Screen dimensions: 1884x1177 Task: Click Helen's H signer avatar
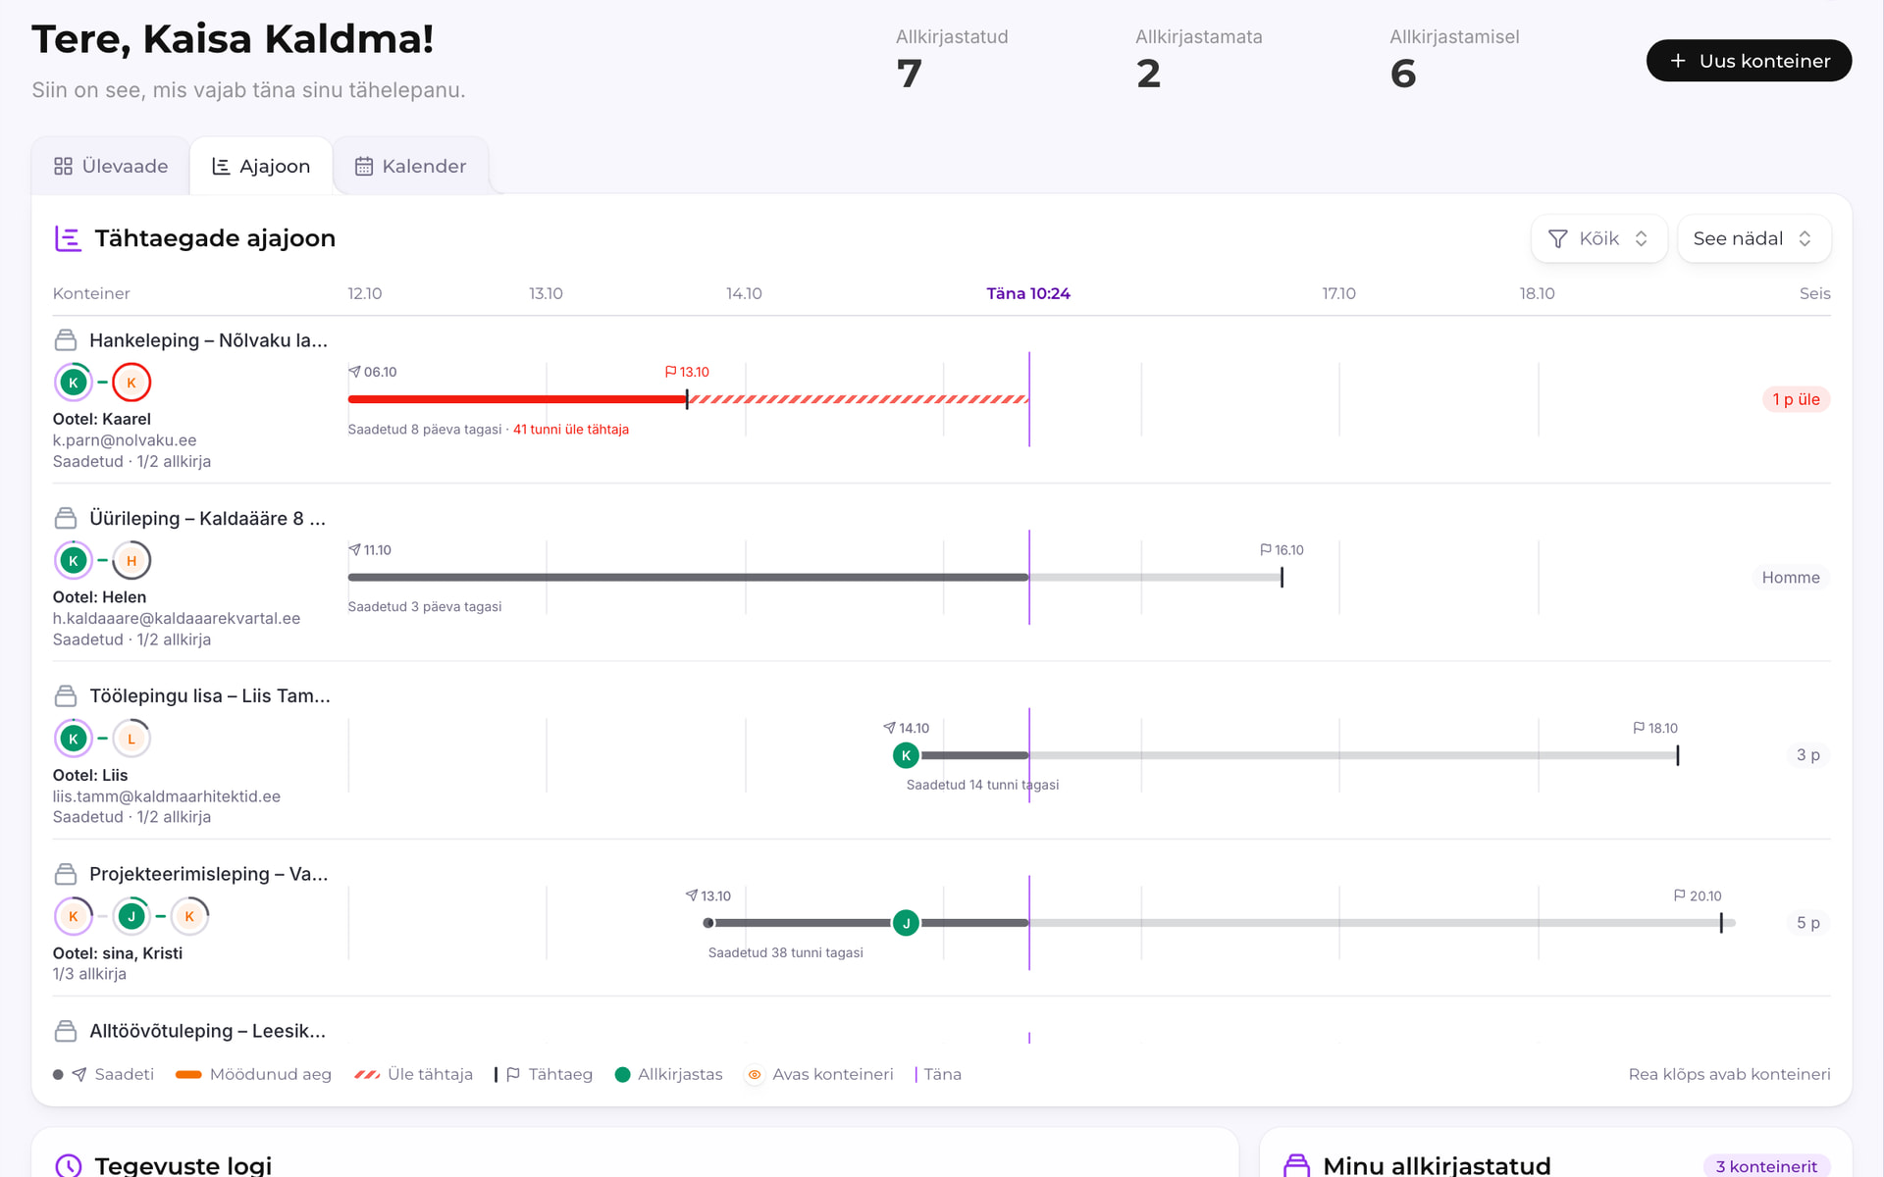131,561
